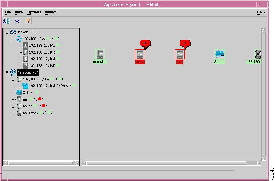The height and width of the screenshot is (181, 275).
Task: Open the question mark help toolbar icon
Action: 28,21
